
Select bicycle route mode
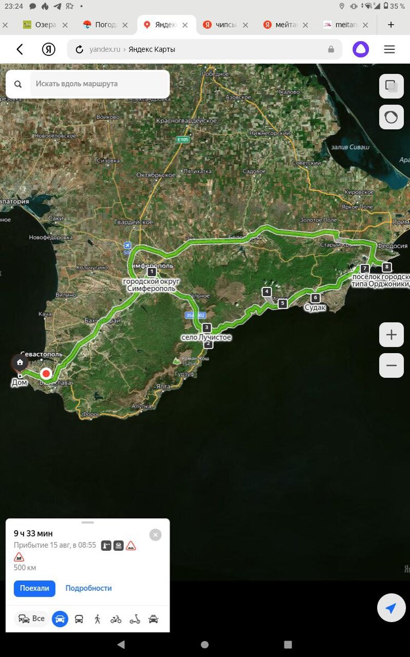[116, 619]
